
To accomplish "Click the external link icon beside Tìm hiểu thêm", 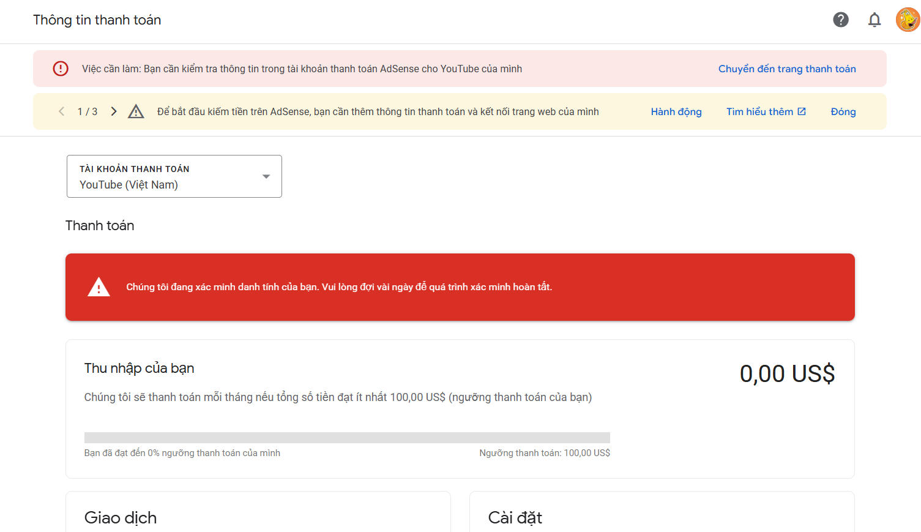I will tap(802, 111).
